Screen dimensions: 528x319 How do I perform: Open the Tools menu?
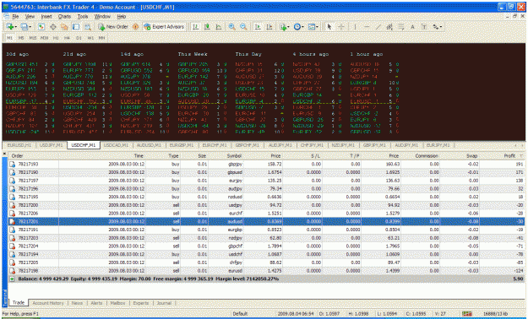[83, 17]
